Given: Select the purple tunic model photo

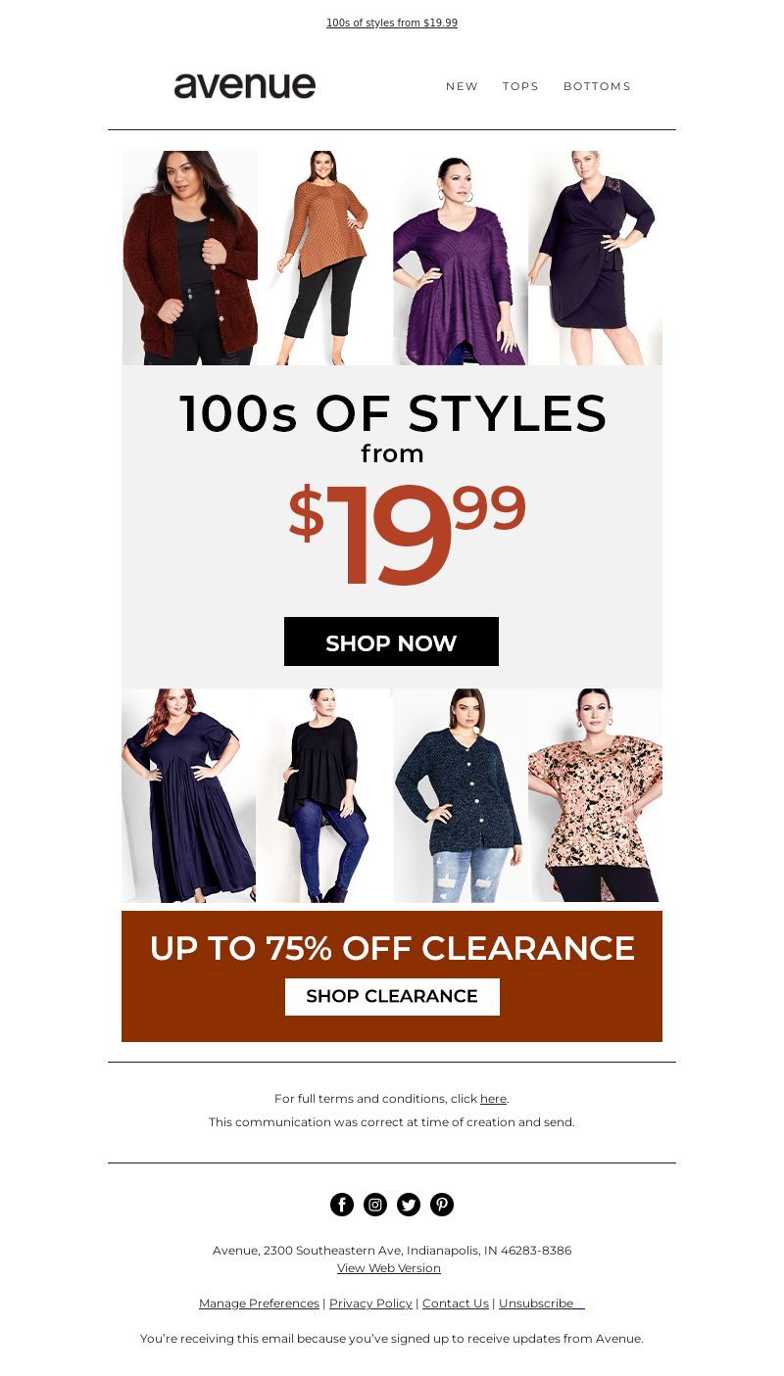Looking at the screenshot, I should click(x=461, y=258).
